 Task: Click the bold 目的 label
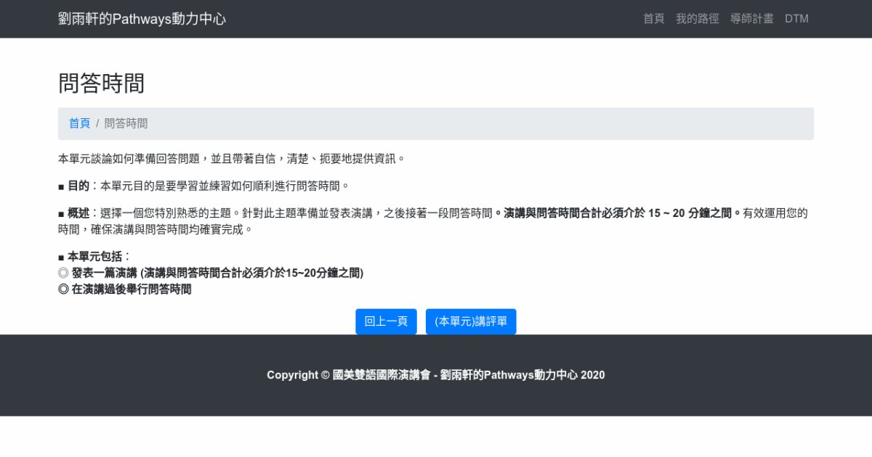tap(78, 186)
